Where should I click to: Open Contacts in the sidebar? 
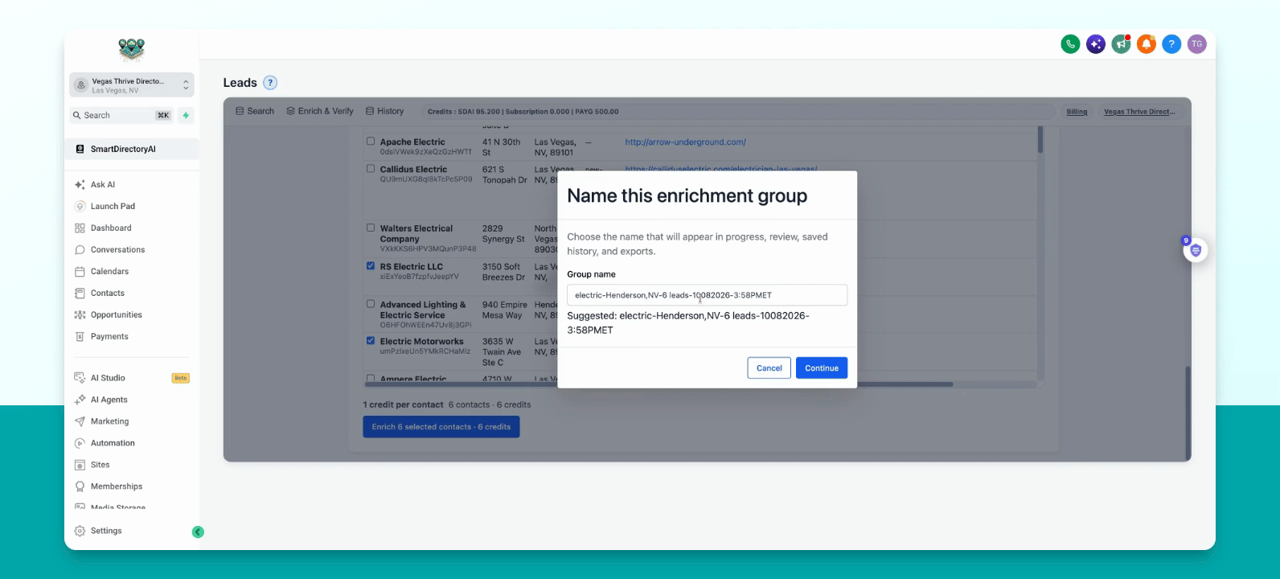pyautogui.click(x=107, y=293)
